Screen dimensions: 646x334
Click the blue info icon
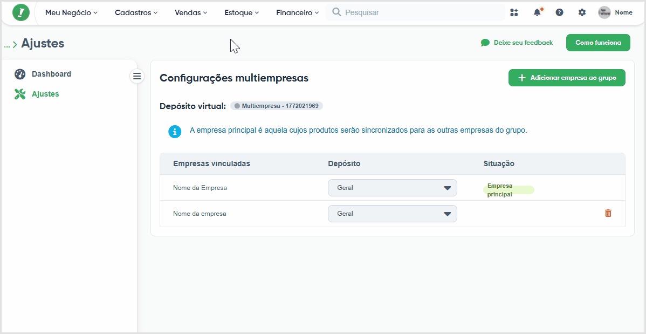click(175, 132)
